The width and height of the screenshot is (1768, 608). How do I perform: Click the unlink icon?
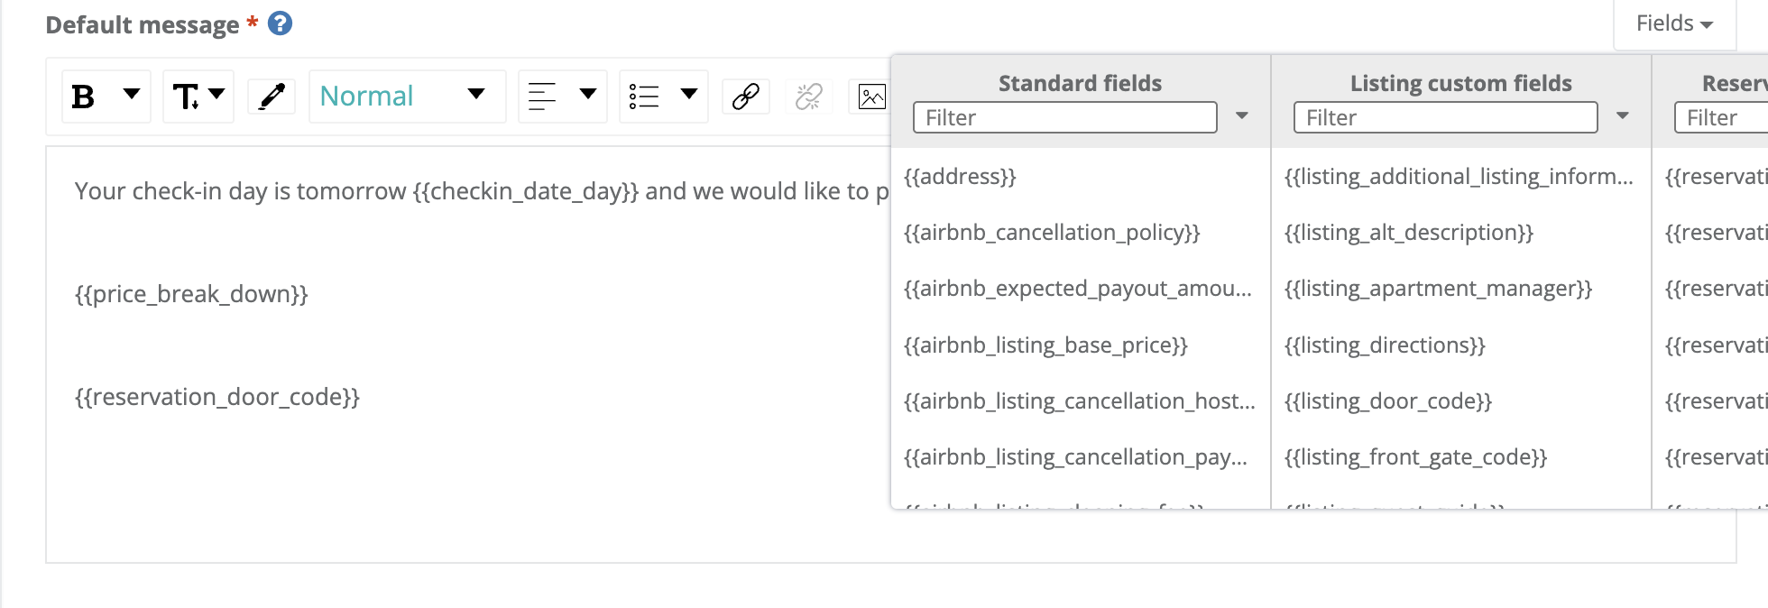pos(809,97)
